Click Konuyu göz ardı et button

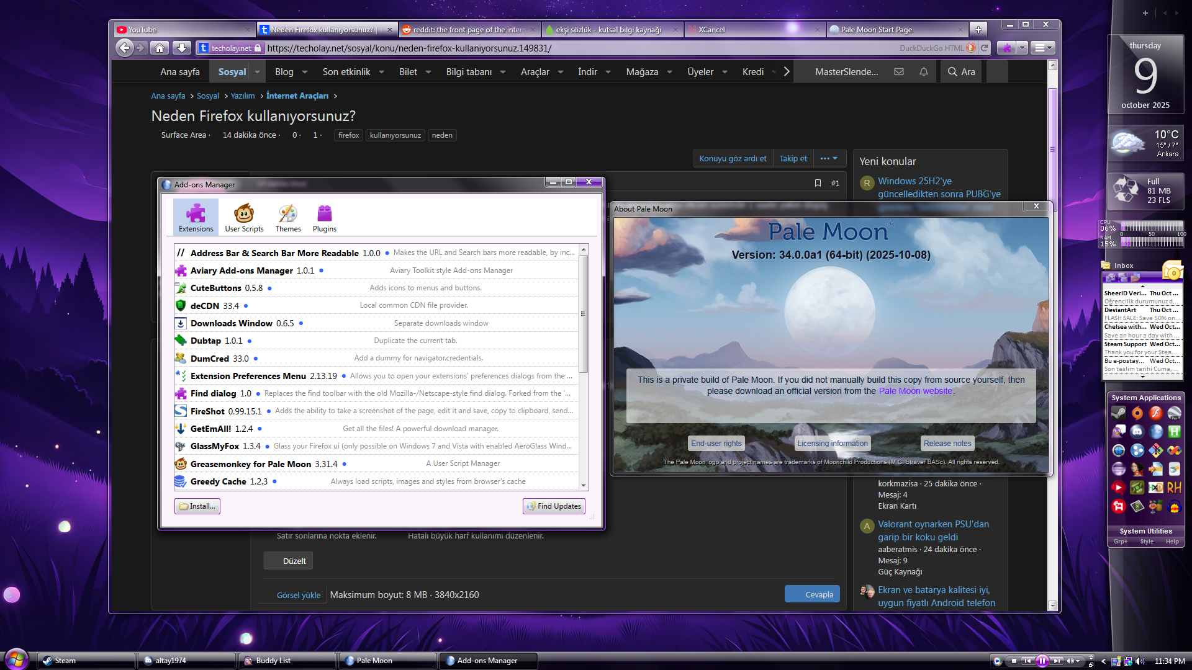point(733,158)
